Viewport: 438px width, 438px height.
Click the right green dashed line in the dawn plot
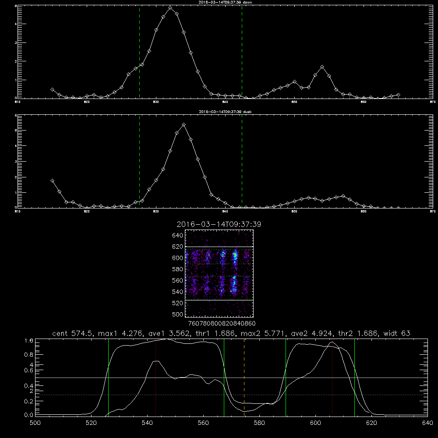pos(242,52)
